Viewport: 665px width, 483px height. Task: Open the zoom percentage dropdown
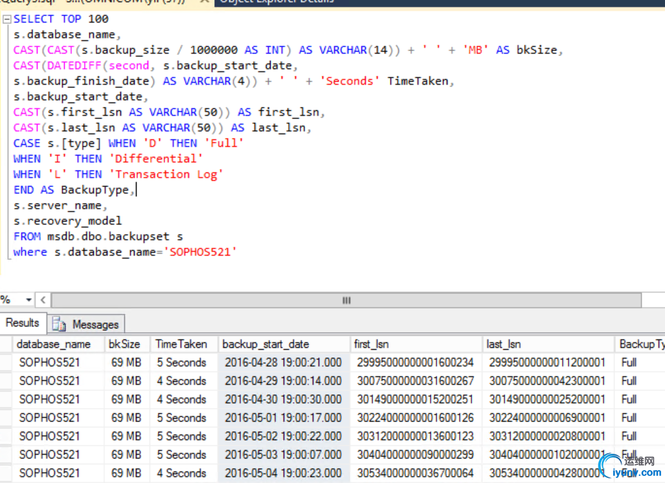pos(28,300)
